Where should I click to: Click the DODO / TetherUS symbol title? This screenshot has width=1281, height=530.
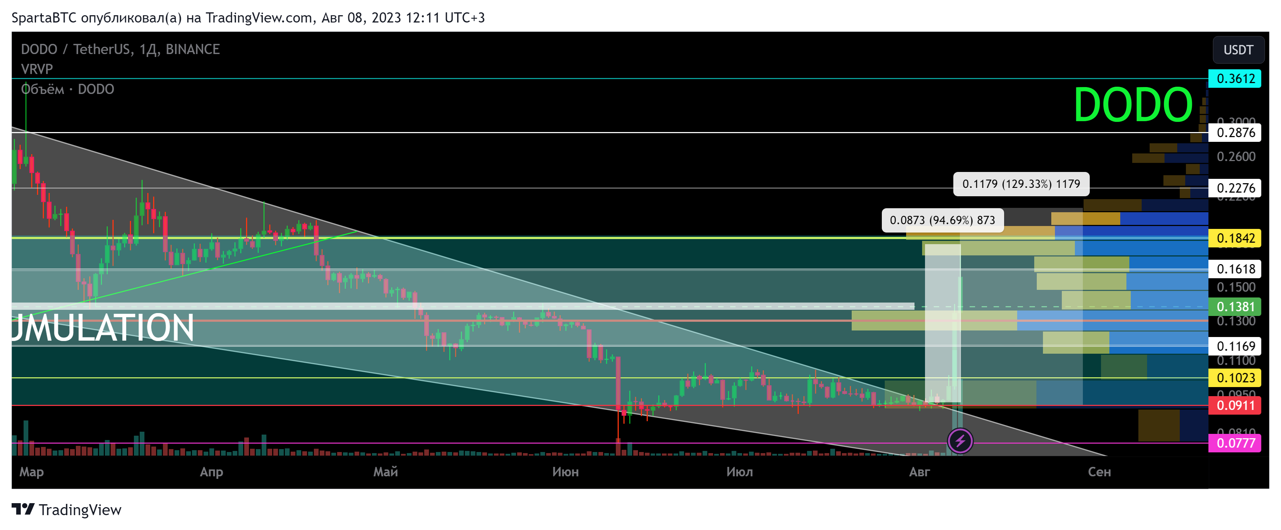[x=120, y=49]
